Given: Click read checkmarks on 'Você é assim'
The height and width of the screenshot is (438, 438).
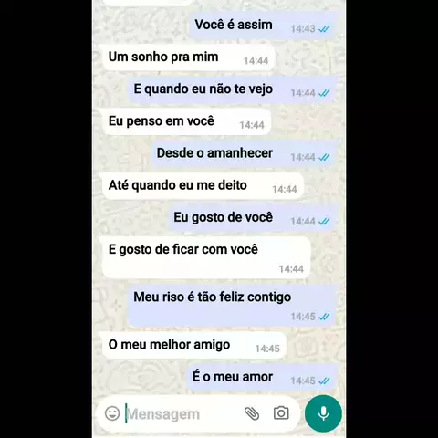Looking at the screenshot, I should click(324, 29).
